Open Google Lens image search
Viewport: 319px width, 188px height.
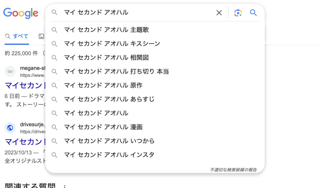(x=238, y=13)
